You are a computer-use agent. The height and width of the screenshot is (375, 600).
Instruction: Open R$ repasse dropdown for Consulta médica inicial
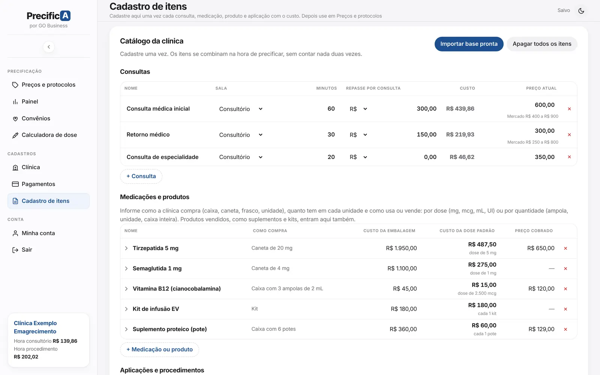[x=358, y=109]
